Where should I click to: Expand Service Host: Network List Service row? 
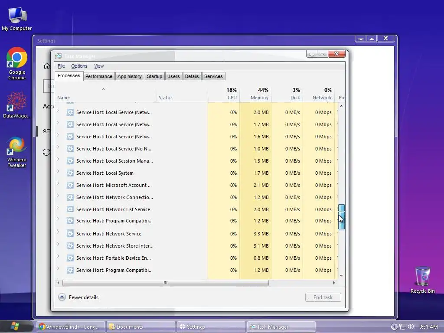tap(58, 208)
